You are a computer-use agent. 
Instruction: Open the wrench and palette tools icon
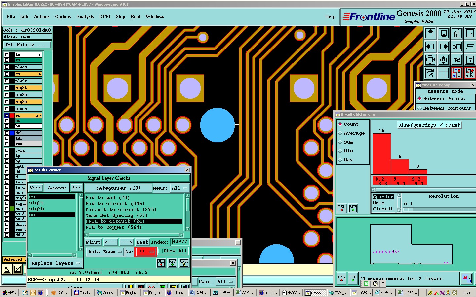430,73
